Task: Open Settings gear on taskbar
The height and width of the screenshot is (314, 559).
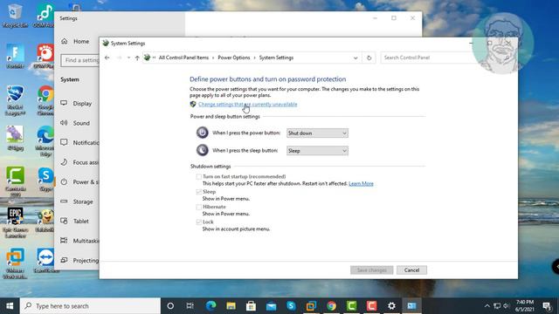Action: pyautogui.click(x=391, y=306)
